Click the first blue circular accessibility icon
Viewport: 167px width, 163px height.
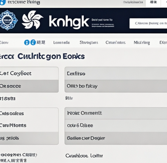[x=27, y=42]
